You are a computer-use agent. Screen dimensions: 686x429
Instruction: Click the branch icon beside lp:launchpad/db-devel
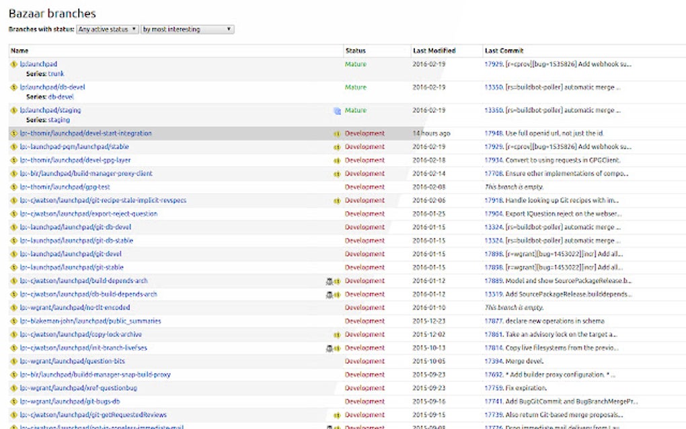[x=13, y=87]
